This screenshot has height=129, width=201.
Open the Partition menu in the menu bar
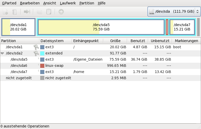(x=87, y=3)
